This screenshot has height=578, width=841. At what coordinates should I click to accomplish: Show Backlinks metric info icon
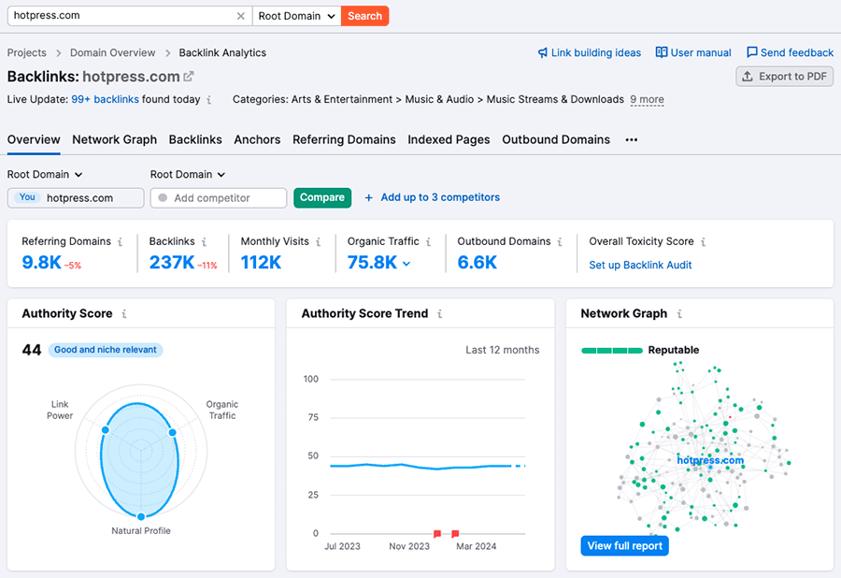coord(204,242)
